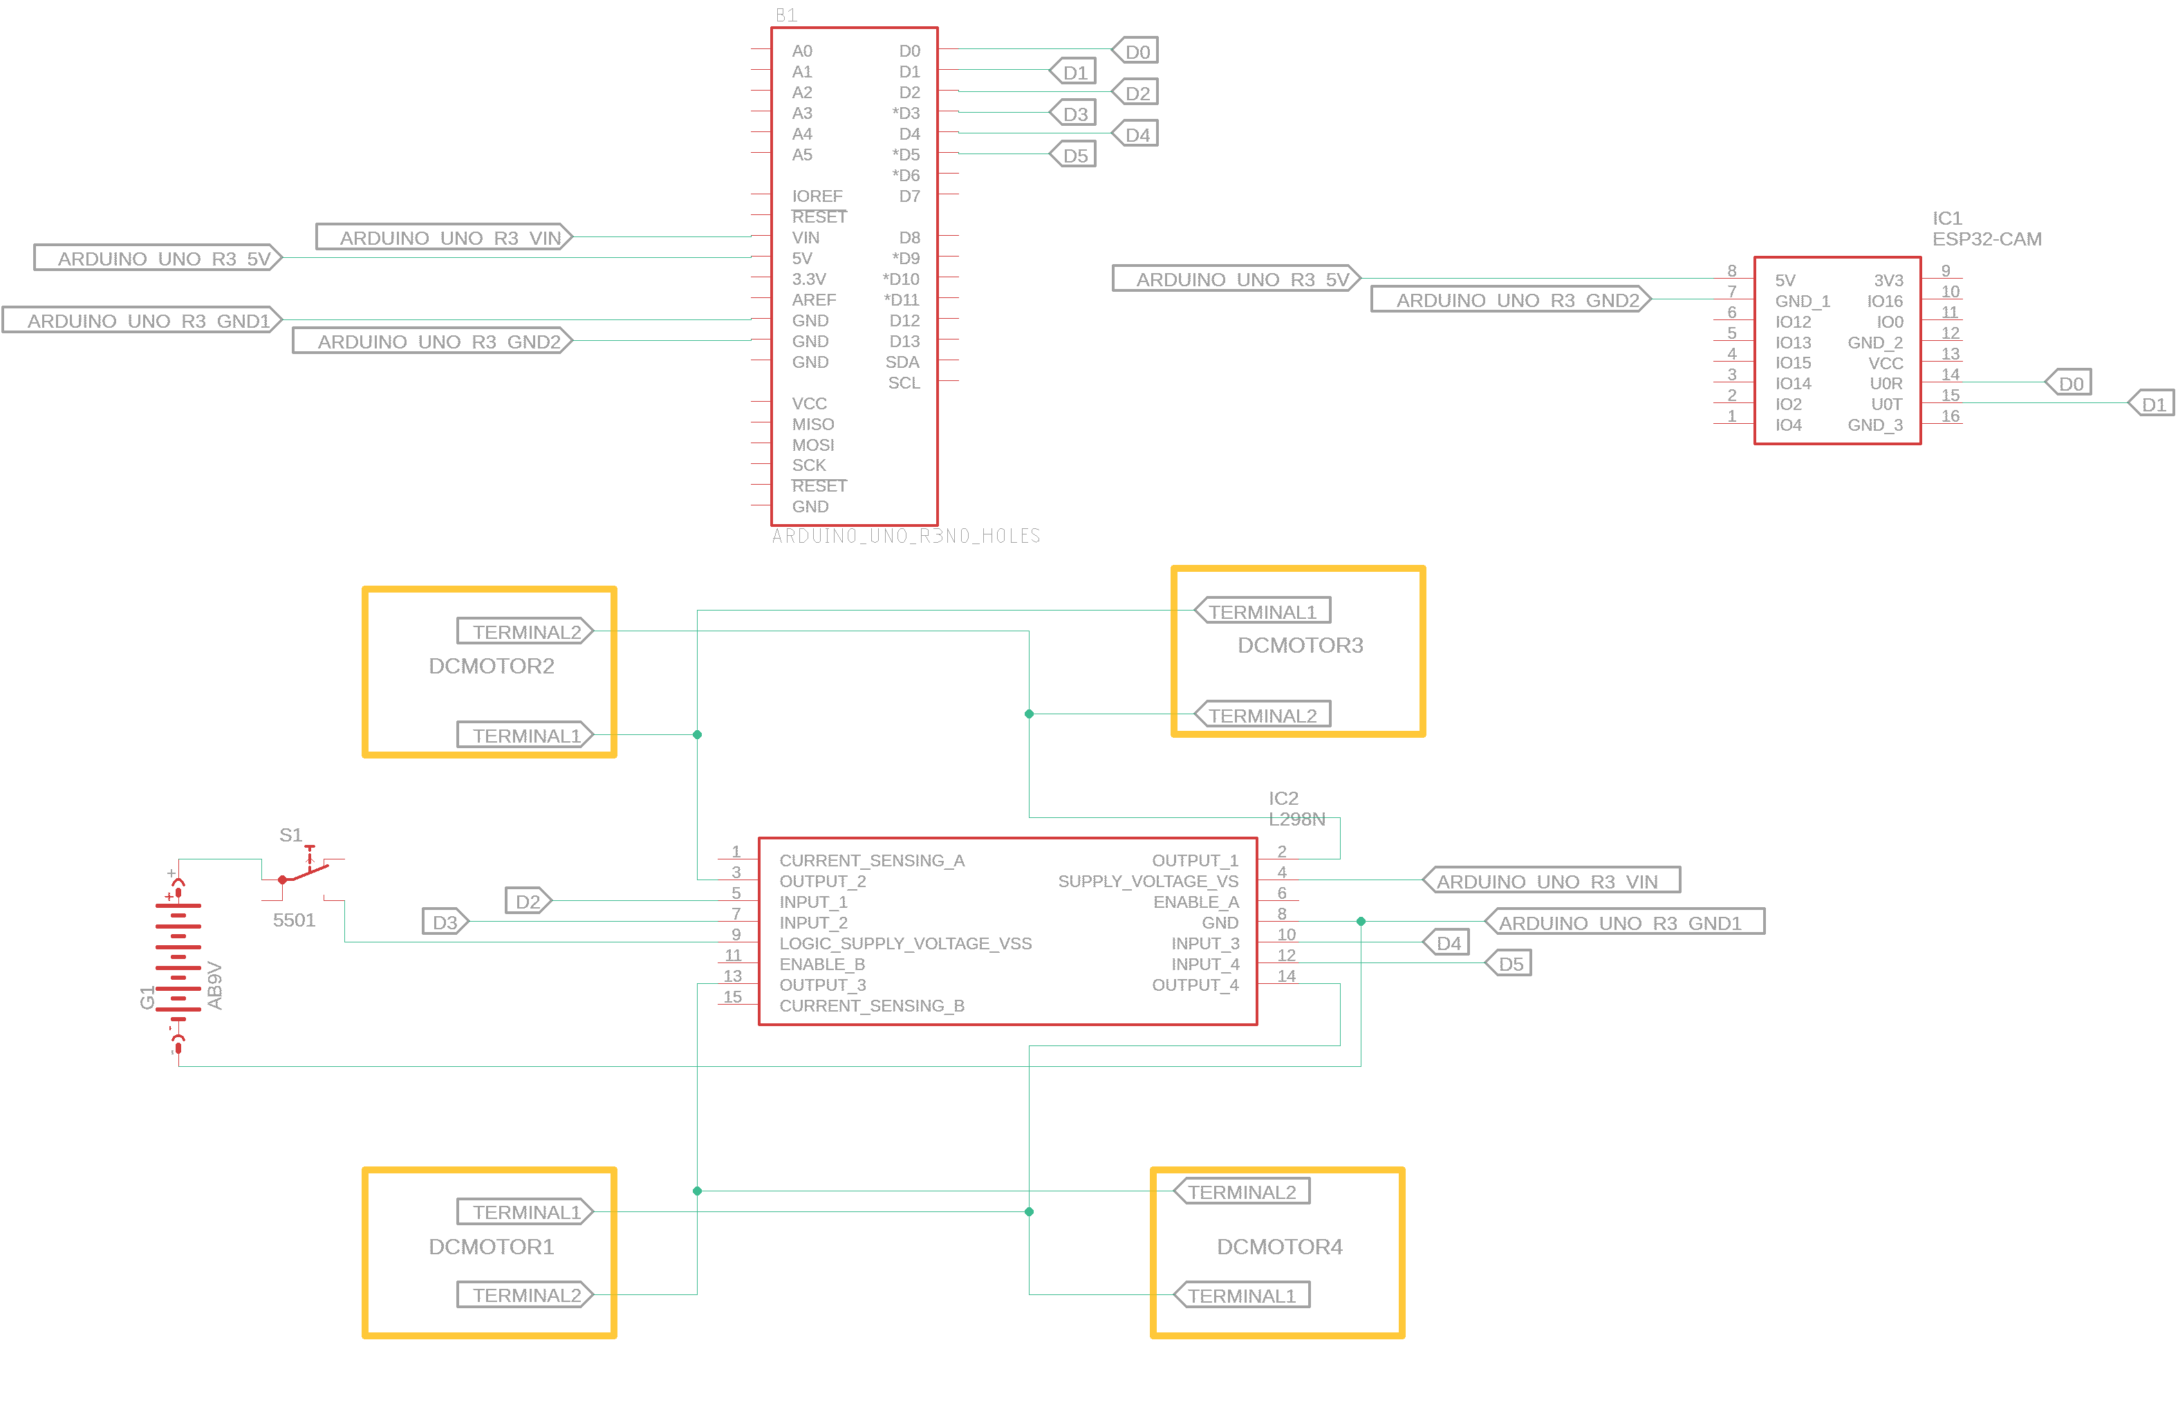Select the IO16 pin name on ESP32-CAM
The height and width of the screenshot is (1405, 2178).
(1884, 301)
